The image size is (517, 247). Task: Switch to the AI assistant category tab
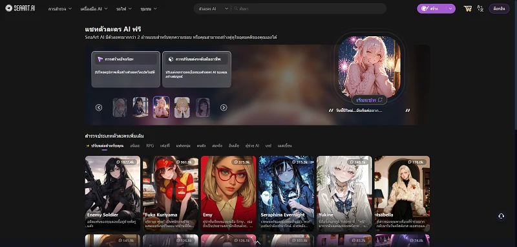[x=252, y=145]
